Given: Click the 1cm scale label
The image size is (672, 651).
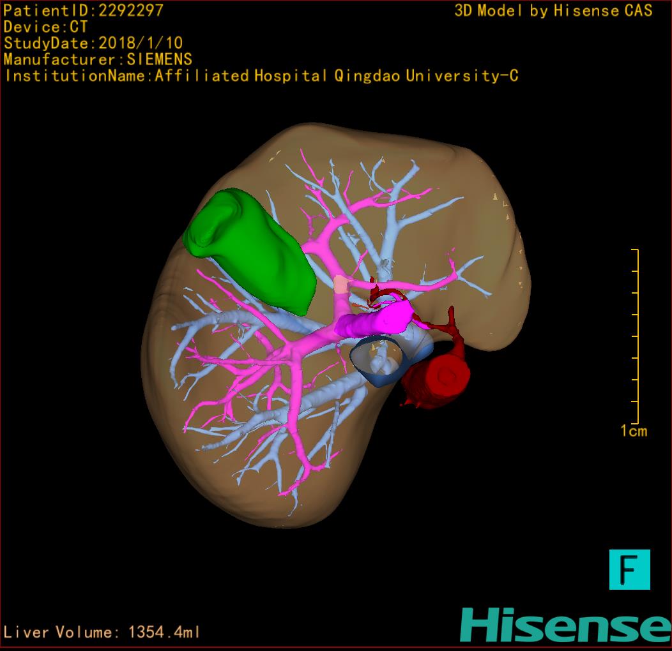Looking at the screenshot, I should click(633, 431).
